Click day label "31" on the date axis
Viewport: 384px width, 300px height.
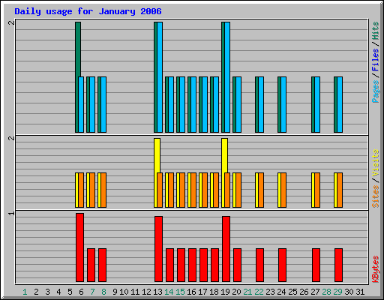click(360, 292)
